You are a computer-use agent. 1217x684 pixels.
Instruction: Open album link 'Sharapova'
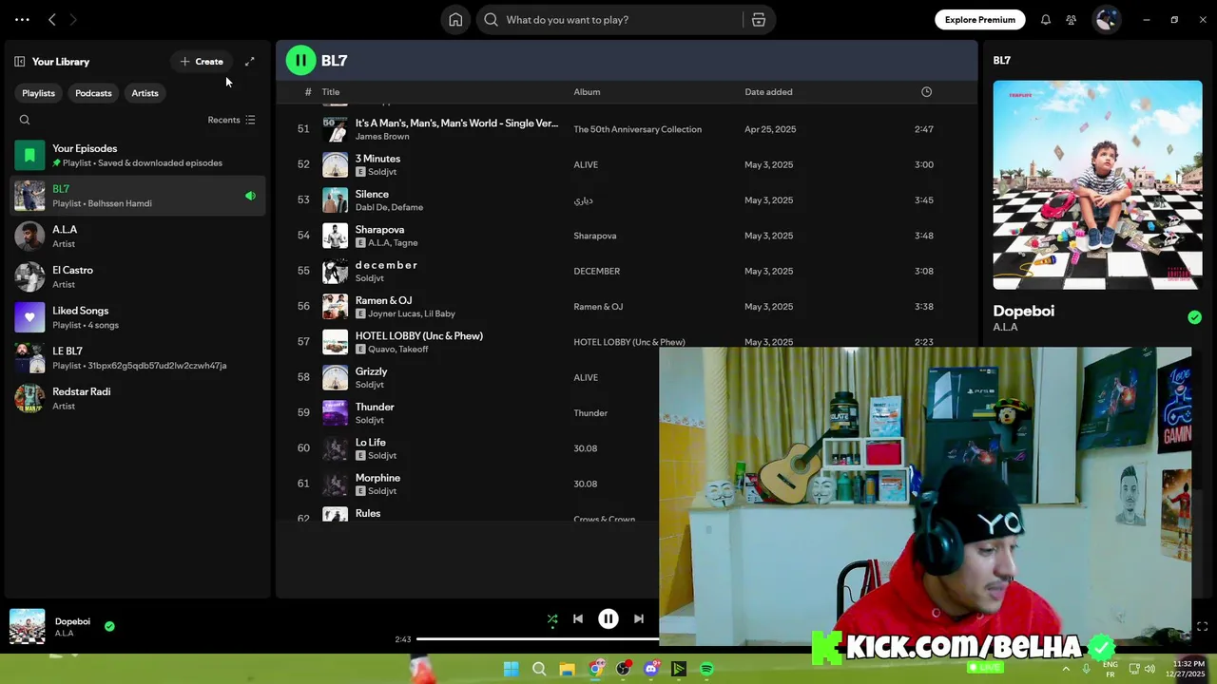pos(594,236)
